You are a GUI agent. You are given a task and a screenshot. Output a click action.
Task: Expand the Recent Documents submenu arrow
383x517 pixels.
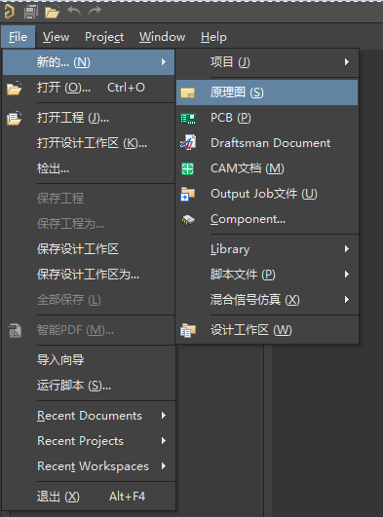164,416
